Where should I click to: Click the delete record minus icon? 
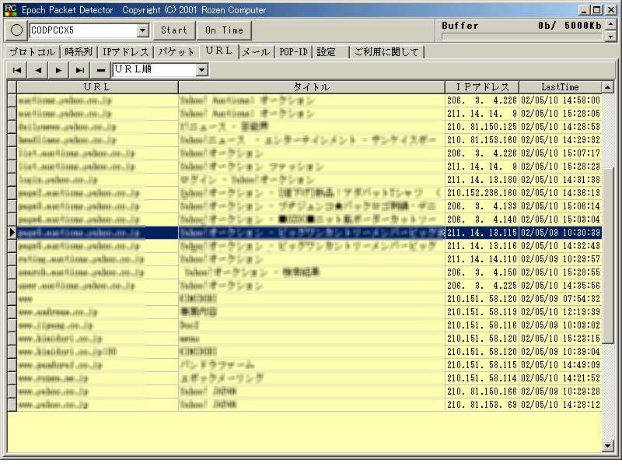(101, 70)
